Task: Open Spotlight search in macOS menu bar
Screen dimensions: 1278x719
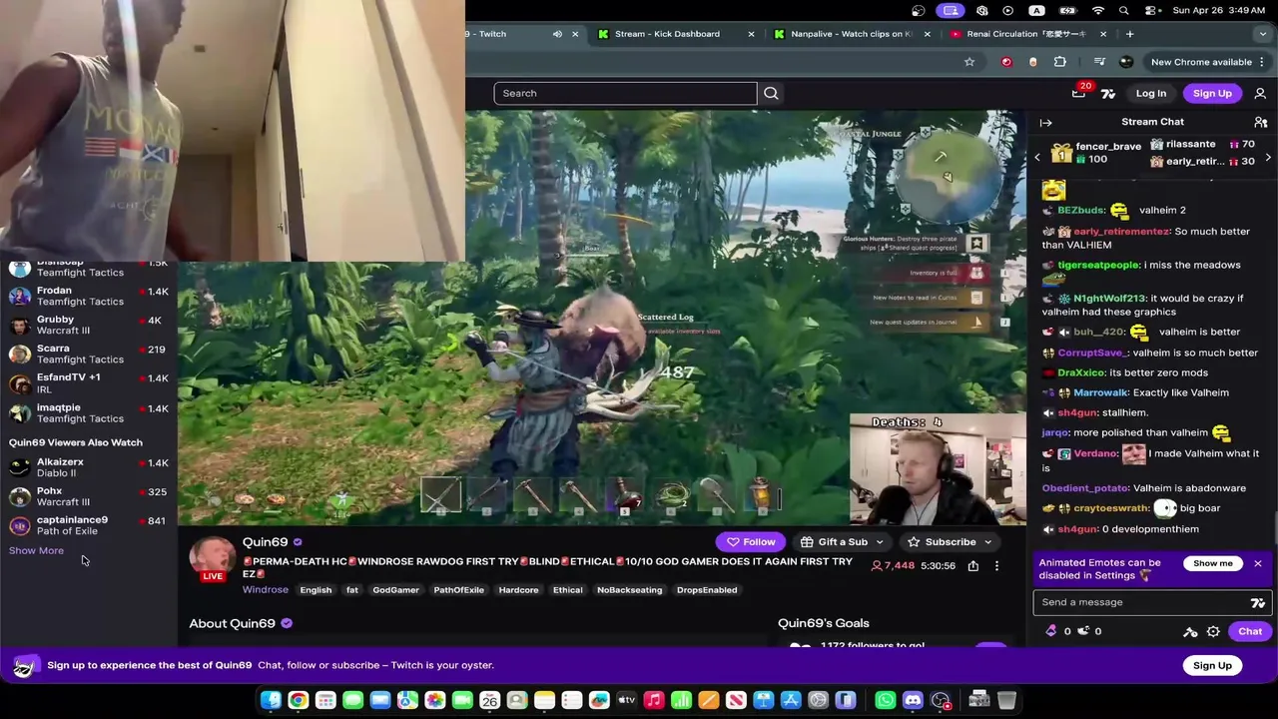Action: [1124, 10]
